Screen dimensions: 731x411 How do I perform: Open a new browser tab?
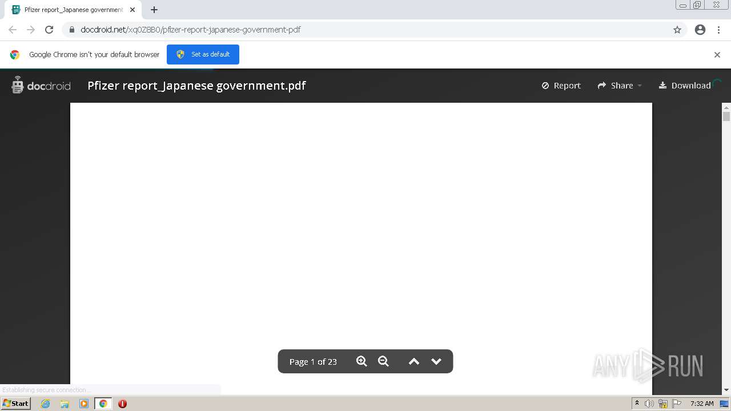coord(154,10)
